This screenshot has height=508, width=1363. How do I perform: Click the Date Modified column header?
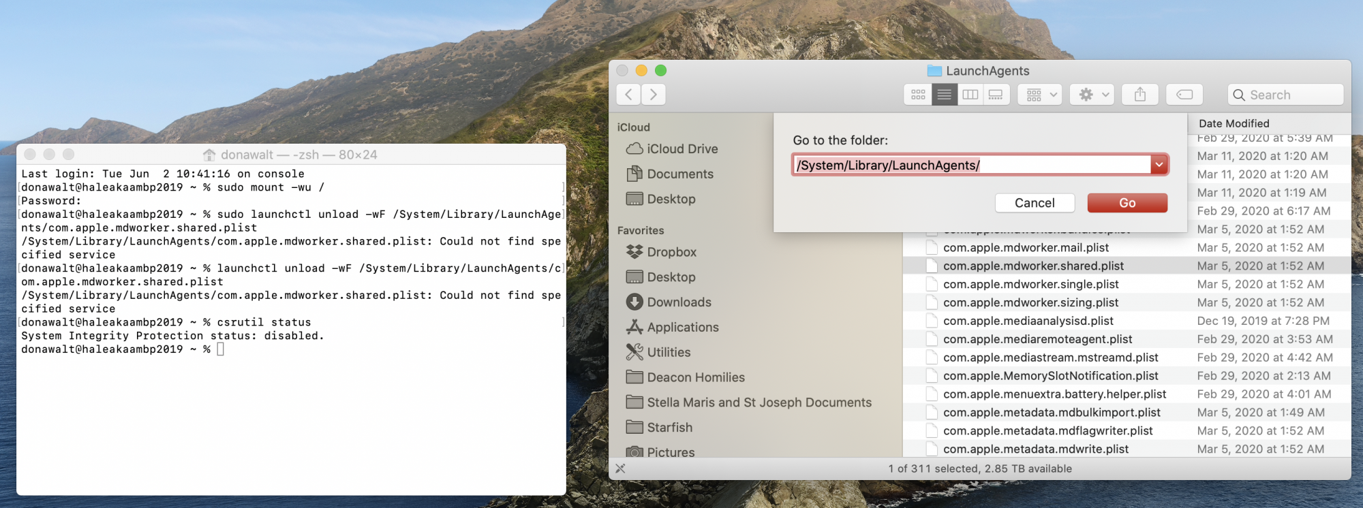tap(1234, 123)
